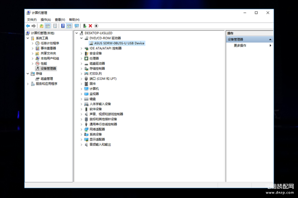This screenshot has width=298, height=198.
Task: Click the Computer Management title bar icon
Action: coord(28,13)
